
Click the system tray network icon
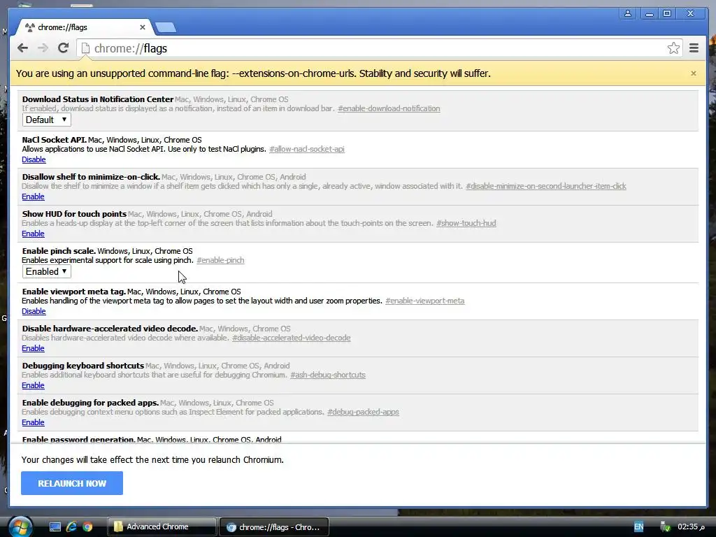click(x=666, y=527)
